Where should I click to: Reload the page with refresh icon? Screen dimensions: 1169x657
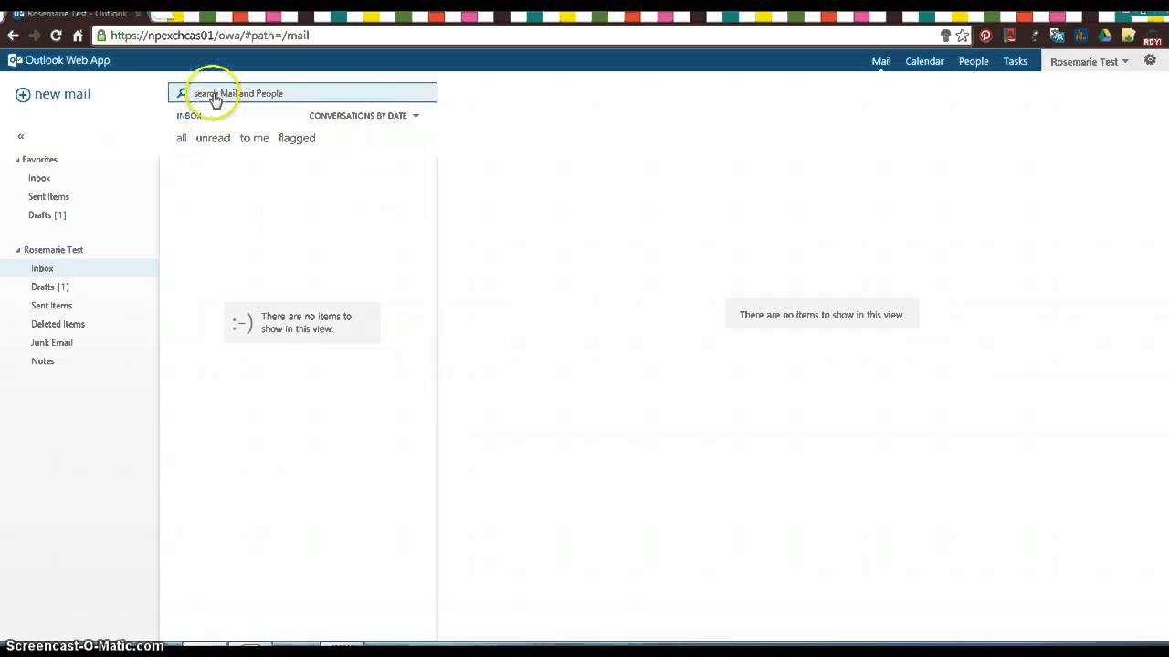pyautogui.click(x=56, y=36)
